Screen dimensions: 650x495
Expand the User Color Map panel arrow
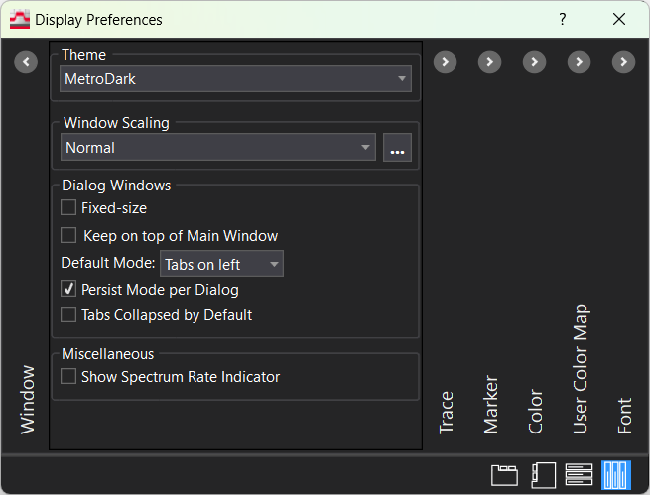(579, 62)
